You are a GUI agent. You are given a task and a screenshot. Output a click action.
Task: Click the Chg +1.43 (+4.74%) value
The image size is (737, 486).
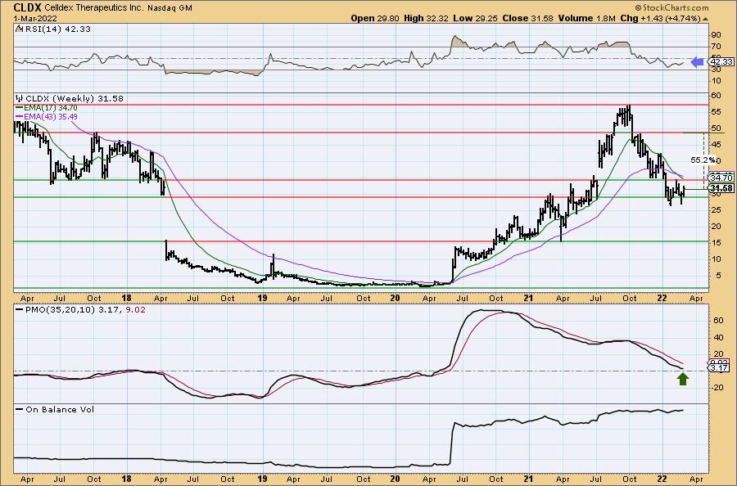pos(660,18)
